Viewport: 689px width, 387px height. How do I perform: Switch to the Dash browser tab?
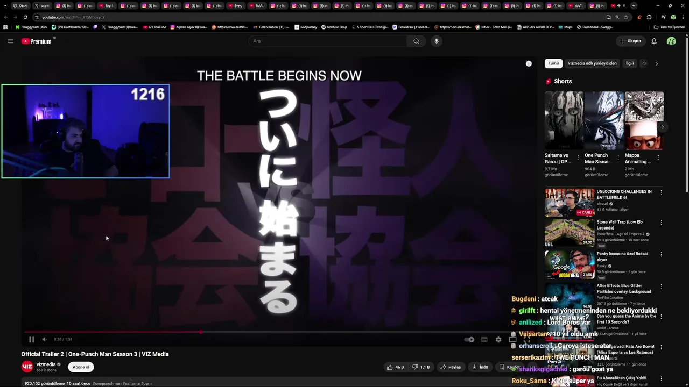click(20, 5)
